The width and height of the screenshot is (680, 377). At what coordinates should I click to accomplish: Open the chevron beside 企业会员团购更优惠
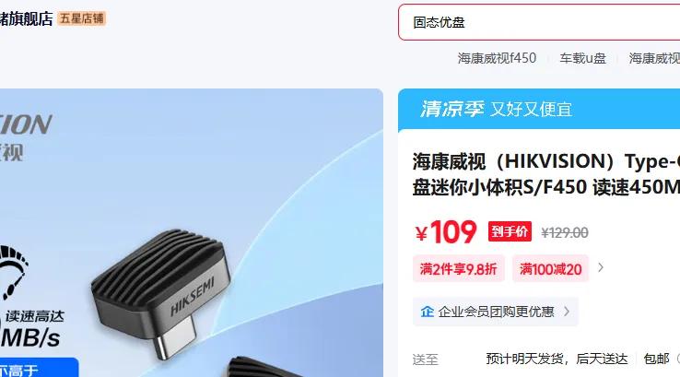click(567, 311)
